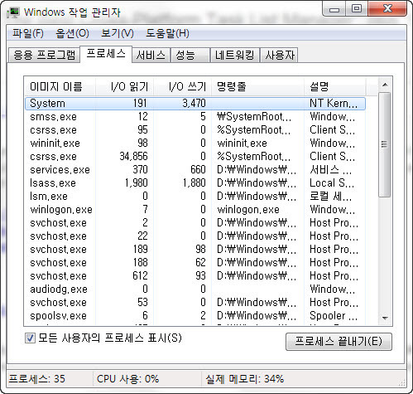
Task: Click the 1,980 I/O read value
Action: [x=137, y=183]
